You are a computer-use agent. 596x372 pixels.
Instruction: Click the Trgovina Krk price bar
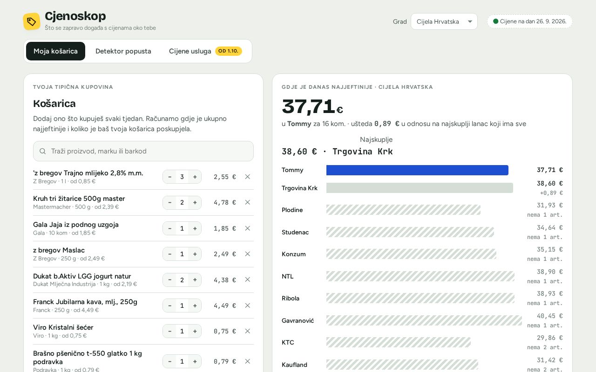420,188
